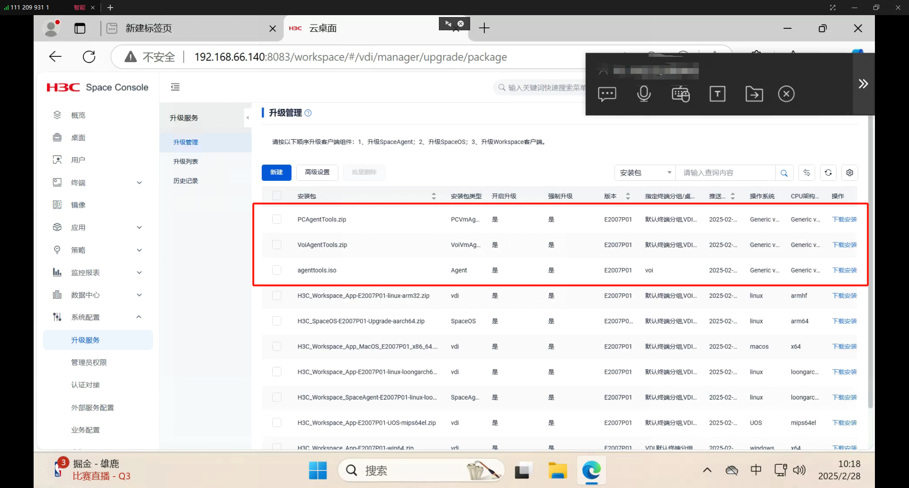Expand the 策略 sidebar menu
The width and height of the screenshot is (909, 488).
139,250
